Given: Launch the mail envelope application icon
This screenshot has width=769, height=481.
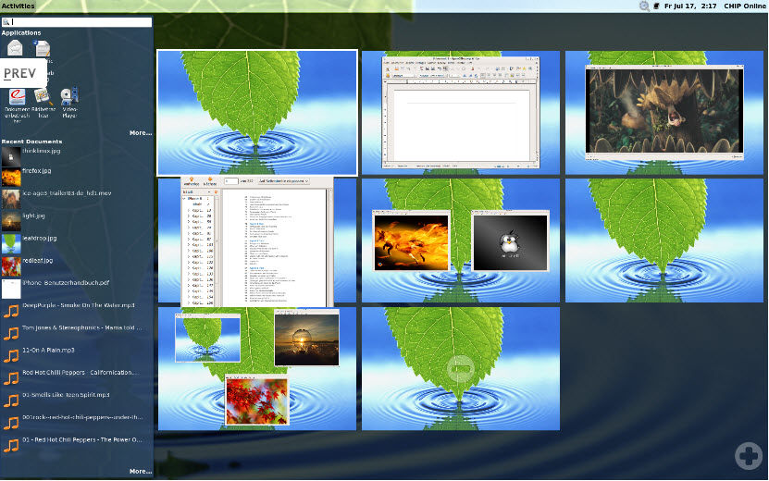Looking at the screenshot, I should [x=15, y=48].
